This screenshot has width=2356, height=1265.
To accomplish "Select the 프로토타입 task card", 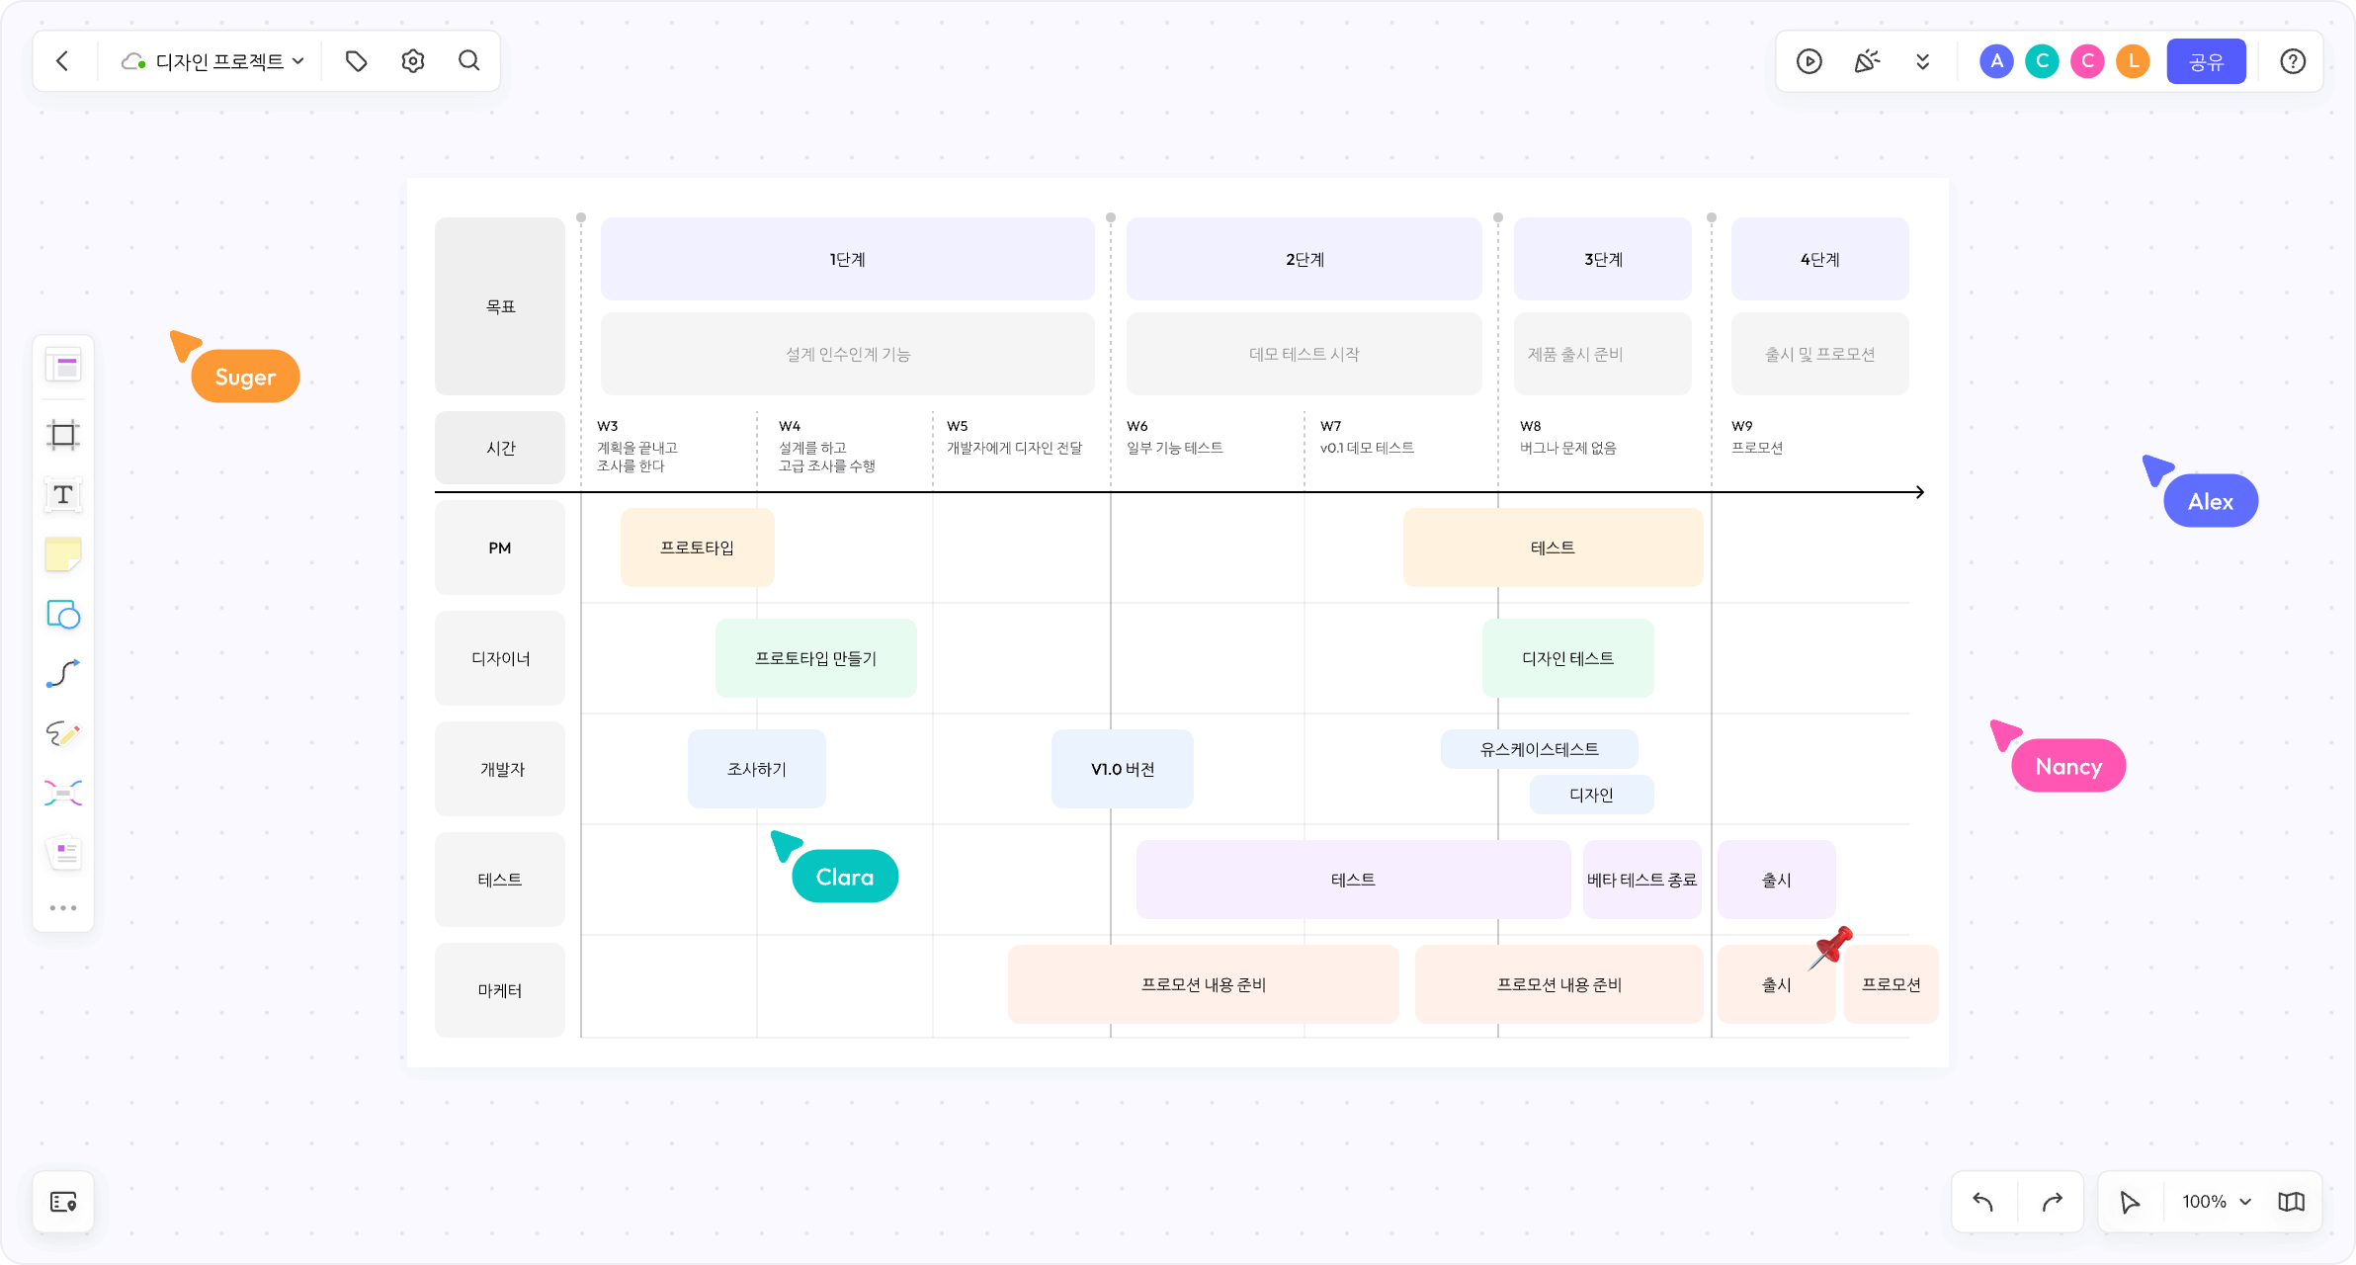I will [698, 548].
